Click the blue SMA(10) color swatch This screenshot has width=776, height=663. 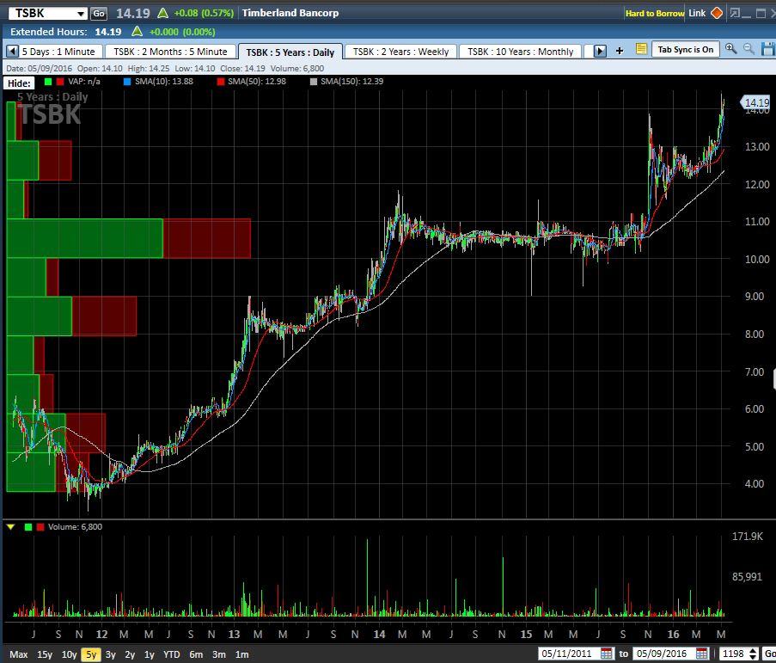127,82
